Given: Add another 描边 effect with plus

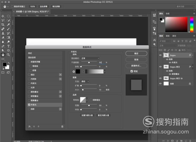Looking at the screenshot, I should [60, 75].
